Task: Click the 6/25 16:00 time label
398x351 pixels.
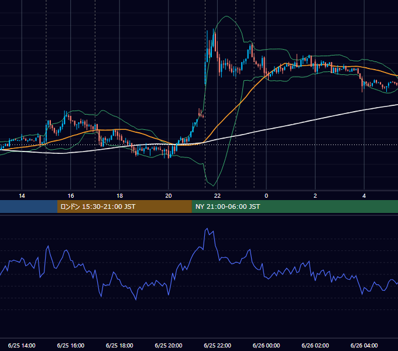Action: pos(71,345)
